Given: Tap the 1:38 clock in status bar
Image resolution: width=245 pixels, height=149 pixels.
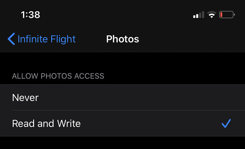Looking at the screenshot, I should [x=30, y=15].
